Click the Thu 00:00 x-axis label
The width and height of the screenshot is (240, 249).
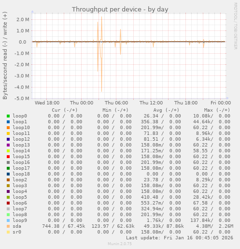point(82,103)
